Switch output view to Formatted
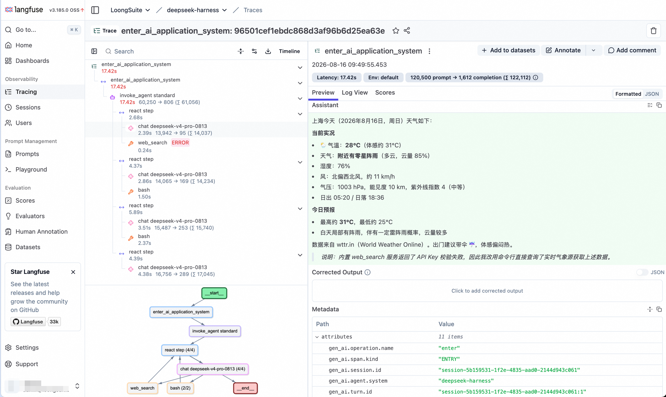This screenshot has height=397, width=666. 628,94
